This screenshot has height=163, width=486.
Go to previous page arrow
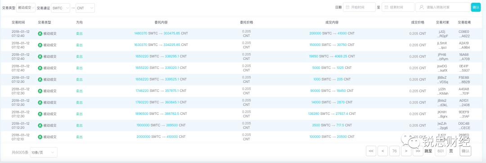click(x=383, y=151)
